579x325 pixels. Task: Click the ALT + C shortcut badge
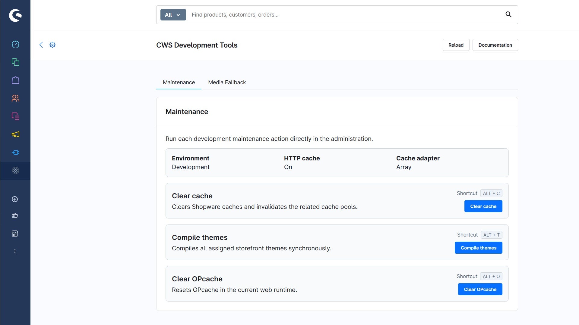pos(491,193)
